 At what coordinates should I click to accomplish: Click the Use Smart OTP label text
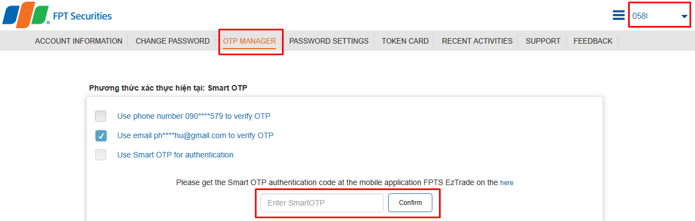click(x=175, y=155)
